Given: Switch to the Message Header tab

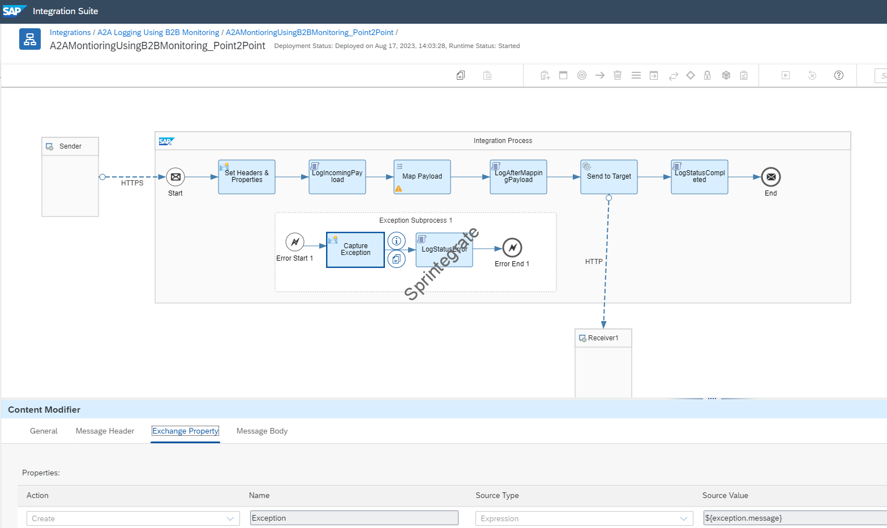Looking at the screenshot, I should [105, 431].
